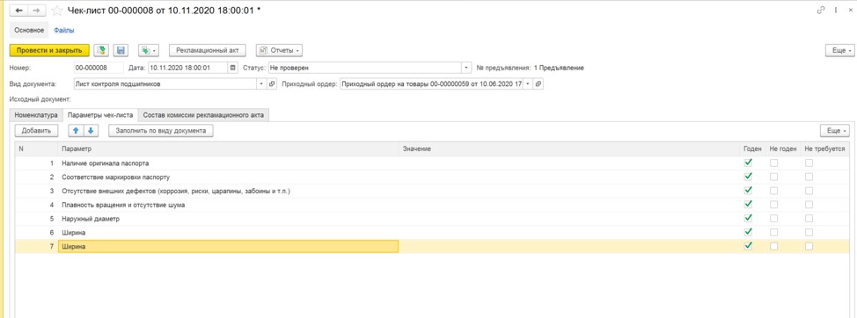Click the post document icon

tap(100, 50)
